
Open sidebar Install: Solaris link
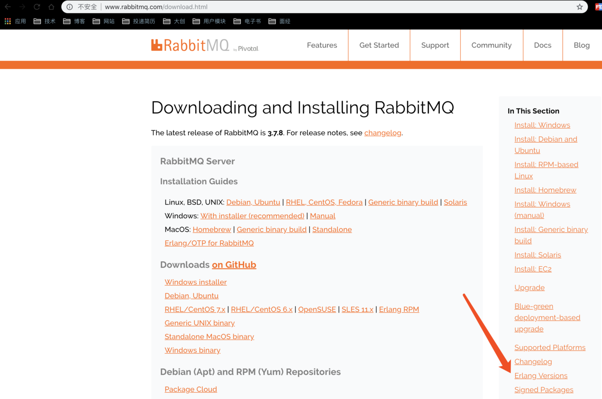[537, 255]
